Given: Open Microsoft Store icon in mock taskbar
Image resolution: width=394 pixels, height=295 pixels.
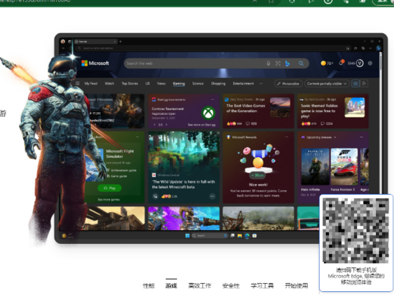Looking at the screenshot, I should pyautogui.click(x=254, y=236).
